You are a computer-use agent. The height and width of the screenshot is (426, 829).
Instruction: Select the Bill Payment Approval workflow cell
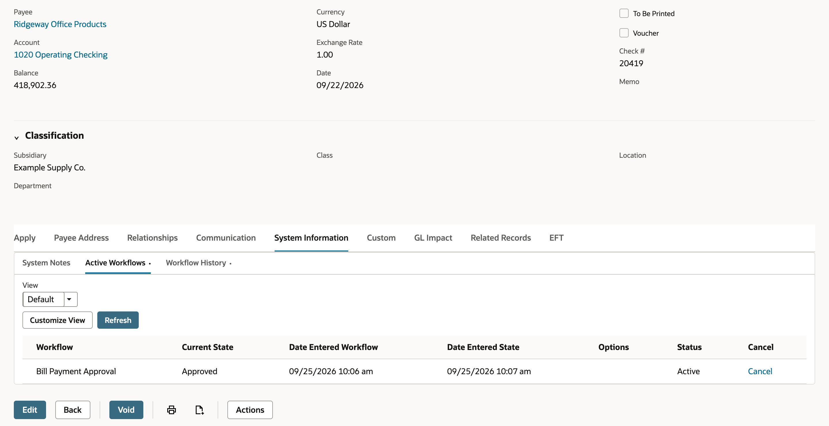pos(76,371)
